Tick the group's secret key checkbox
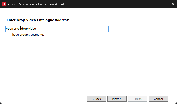177x104 pixels. 7,35
